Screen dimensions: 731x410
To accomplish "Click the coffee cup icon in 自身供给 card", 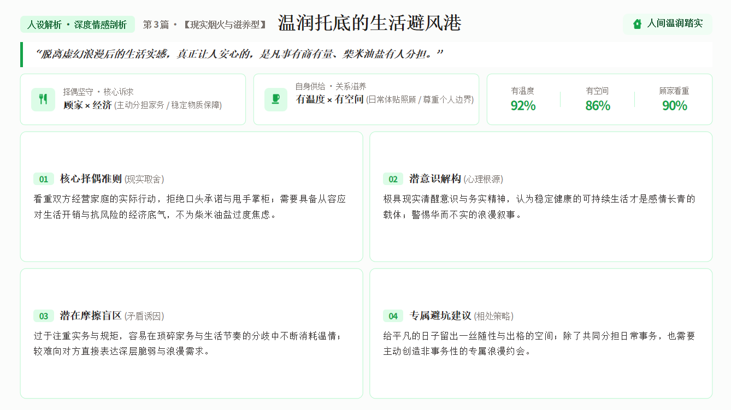I will (276, 99).
